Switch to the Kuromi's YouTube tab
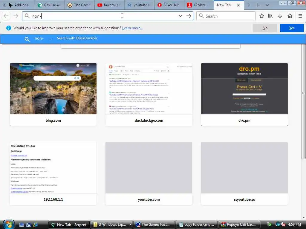 (x=109, y=5)
